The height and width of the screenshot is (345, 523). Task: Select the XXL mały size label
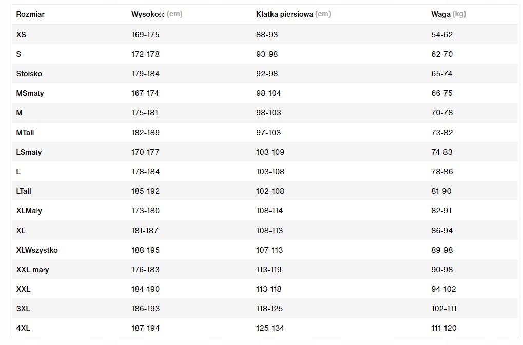click(33, 270)
